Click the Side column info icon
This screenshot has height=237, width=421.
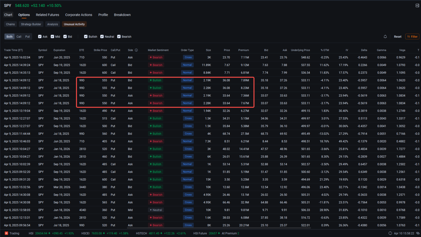(x=136, y=50)
